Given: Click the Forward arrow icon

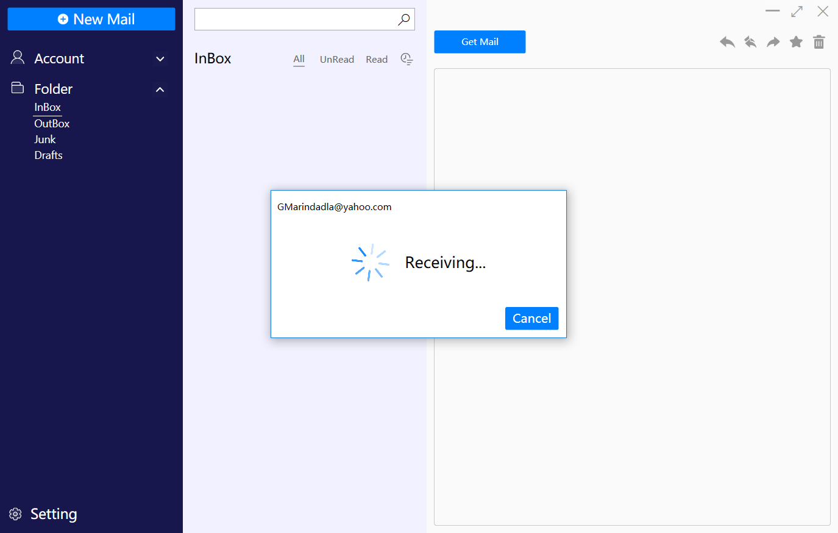Looking at the screenshot, I should 773,42.
